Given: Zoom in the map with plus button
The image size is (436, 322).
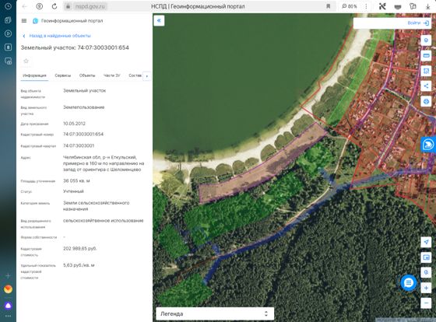Looking at the screenshot, I should [x=426, y=288].
